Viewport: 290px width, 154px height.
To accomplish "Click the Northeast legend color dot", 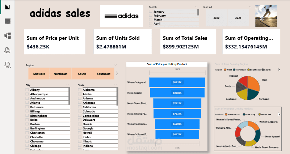I will click(x=234, y=70).
